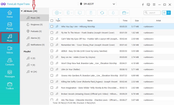174x105 pixels.
Task: Sort by Artist column header
Action: pos(158,21)
